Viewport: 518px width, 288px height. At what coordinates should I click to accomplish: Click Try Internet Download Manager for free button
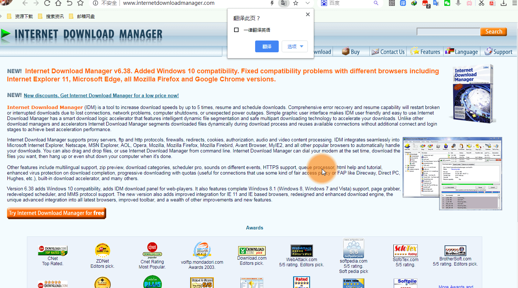tap(56, 213)
